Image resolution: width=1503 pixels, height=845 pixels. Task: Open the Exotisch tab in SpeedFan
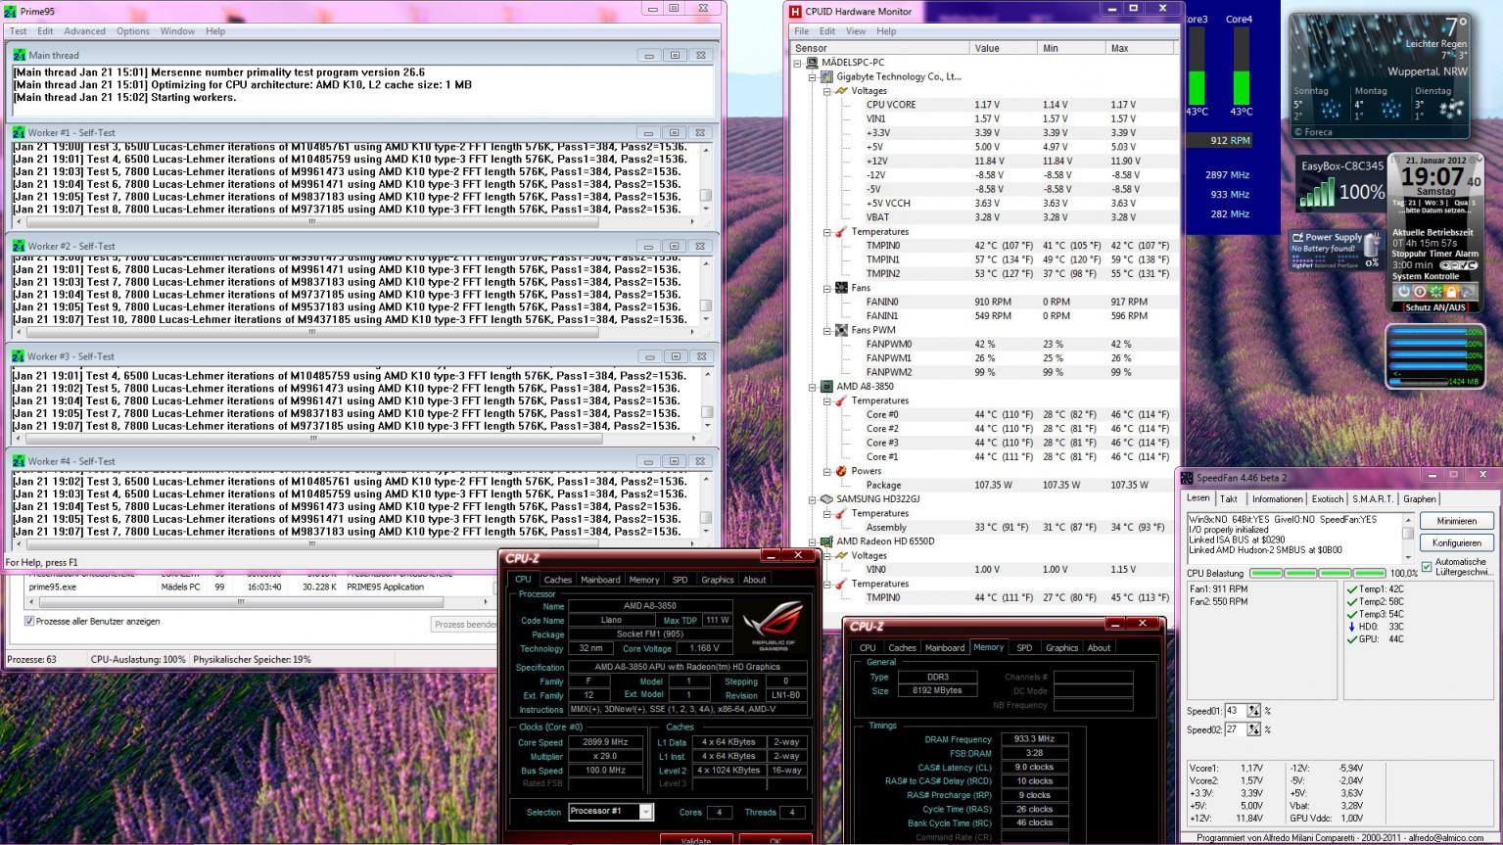tap(1327, 499)
